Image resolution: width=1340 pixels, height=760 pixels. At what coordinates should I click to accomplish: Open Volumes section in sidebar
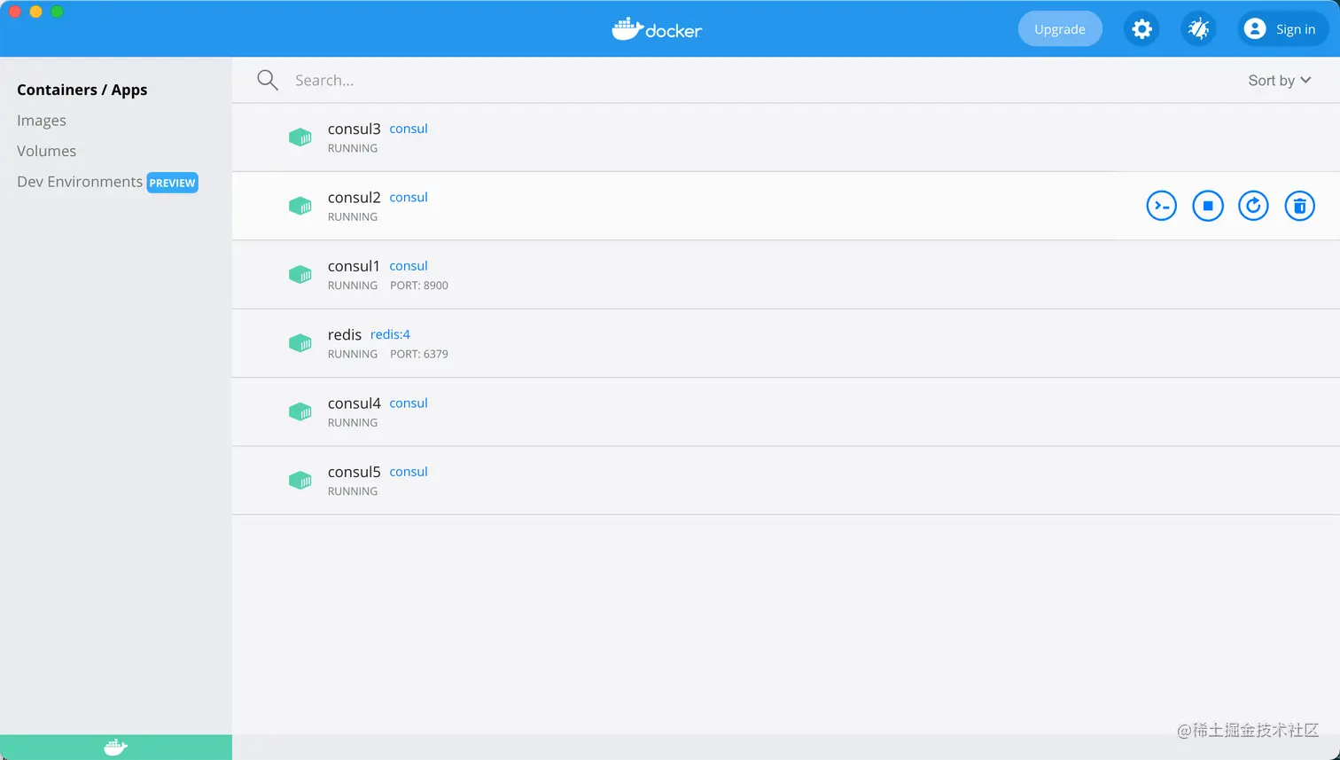46,151
